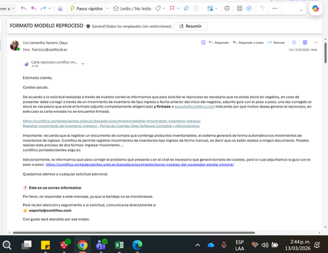The image size is (328, 253).
Task: Expand the attachment options chevron
Action: pyautogui.click(x=83, y=64)
